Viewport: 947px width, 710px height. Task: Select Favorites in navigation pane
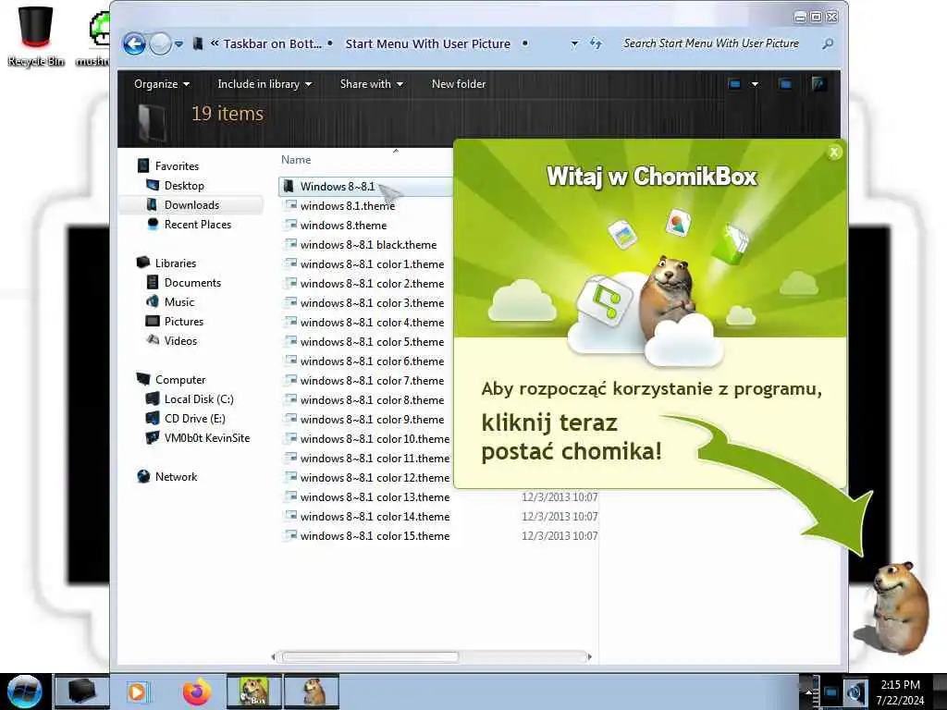click(x=177, y=166)
